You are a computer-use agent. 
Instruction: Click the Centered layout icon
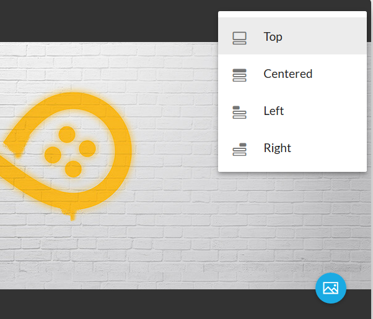point(239,75)
